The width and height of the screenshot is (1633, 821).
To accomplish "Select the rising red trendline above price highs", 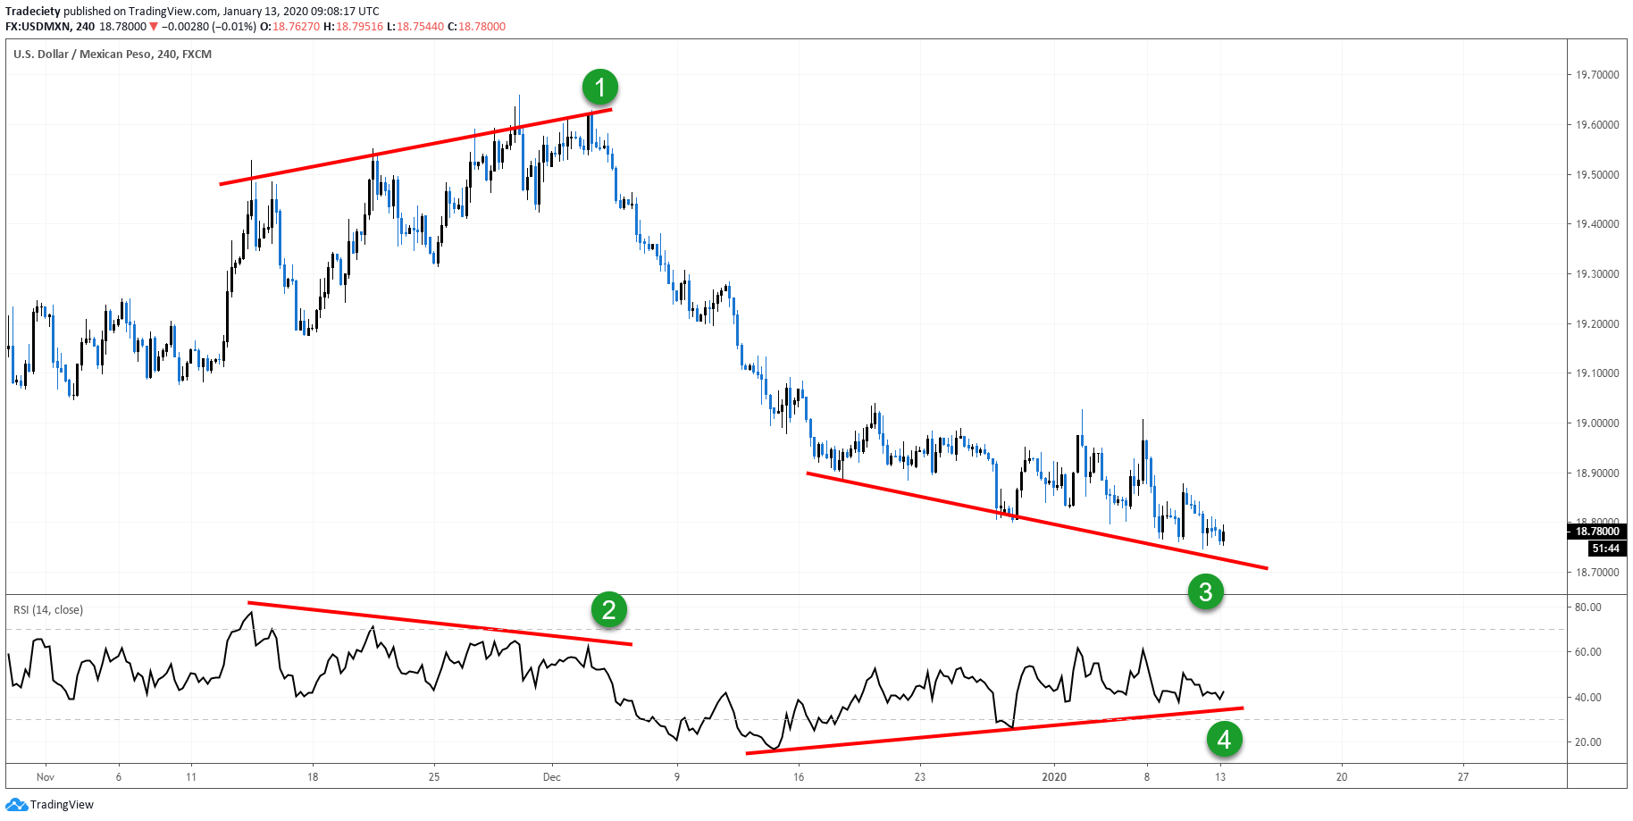I will 415,147.
